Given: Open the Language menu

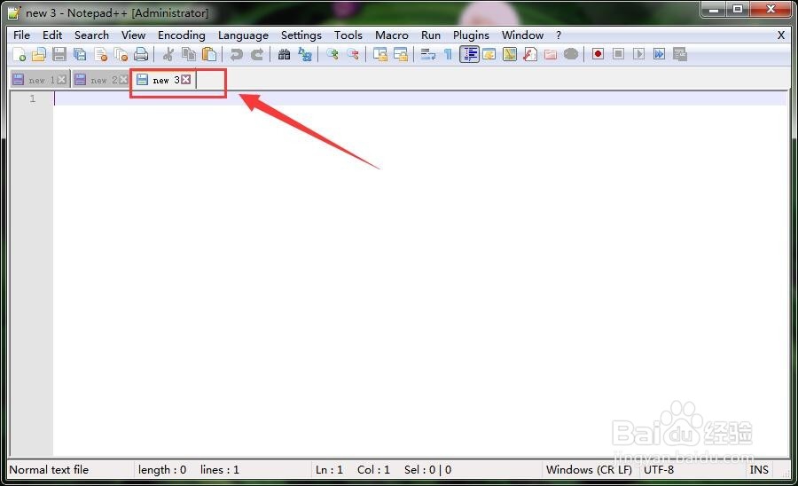Looking at the screenshot, I should 243,35.
